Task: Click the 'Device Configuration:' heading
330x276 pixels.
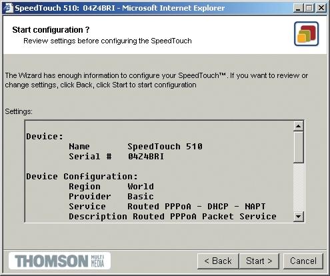Action: pyautogui.click(x=82, y=177)
